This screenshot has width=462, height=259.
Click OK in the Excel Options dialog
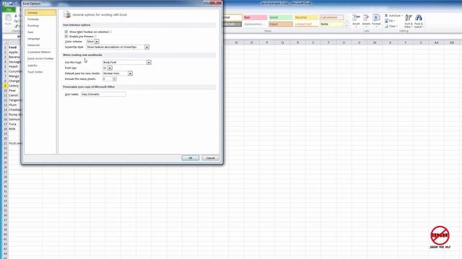click(191, 158)
